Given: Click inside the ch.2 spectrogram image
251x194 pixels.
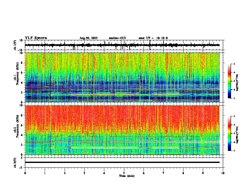Looking at the screenshot, I should pos(122,130).
